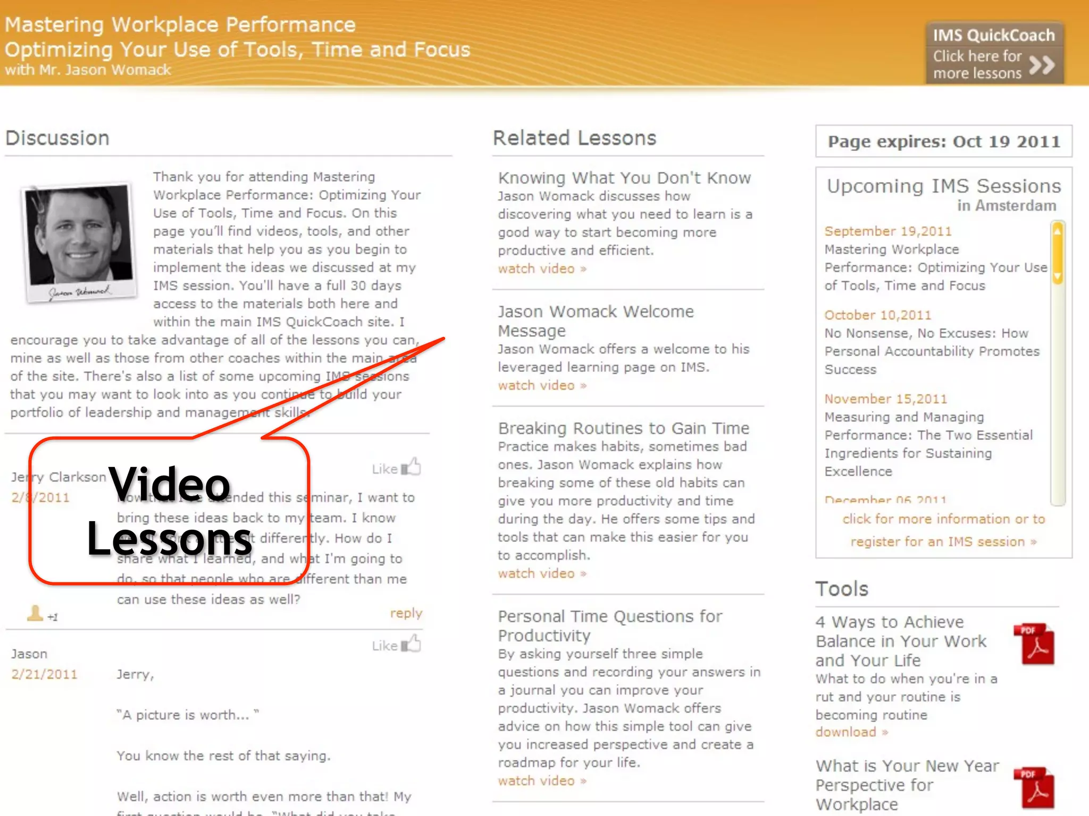Watch video for Personal Time Questions for Productivity

click(542, 781)
